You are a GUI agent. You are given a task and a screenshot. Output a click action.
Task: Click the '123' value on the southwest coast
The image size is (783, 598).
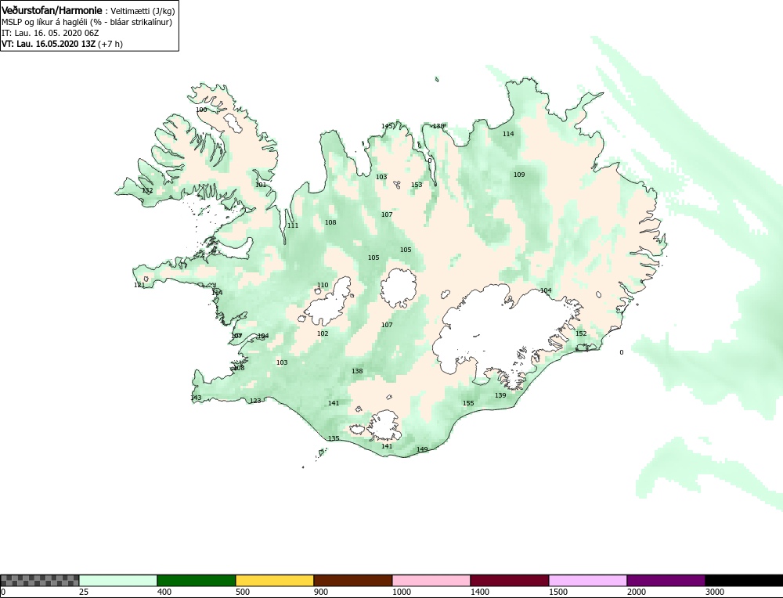255,401
